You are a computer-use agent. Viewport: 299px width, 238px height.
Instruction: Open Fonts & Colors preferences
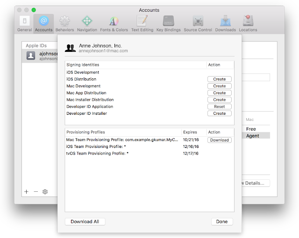[x=114, y=24]
